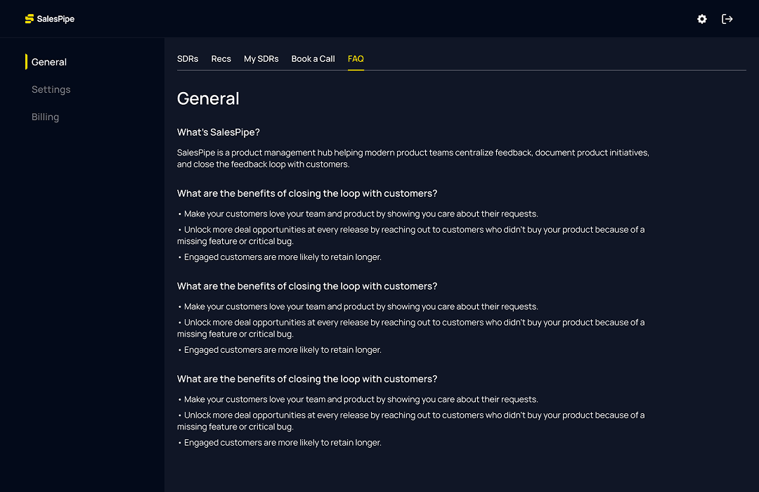Image resolution: width=759 pixels, height=492 pixels.
Task: Open the My SDRs tab
Action: tap(261, 59)
